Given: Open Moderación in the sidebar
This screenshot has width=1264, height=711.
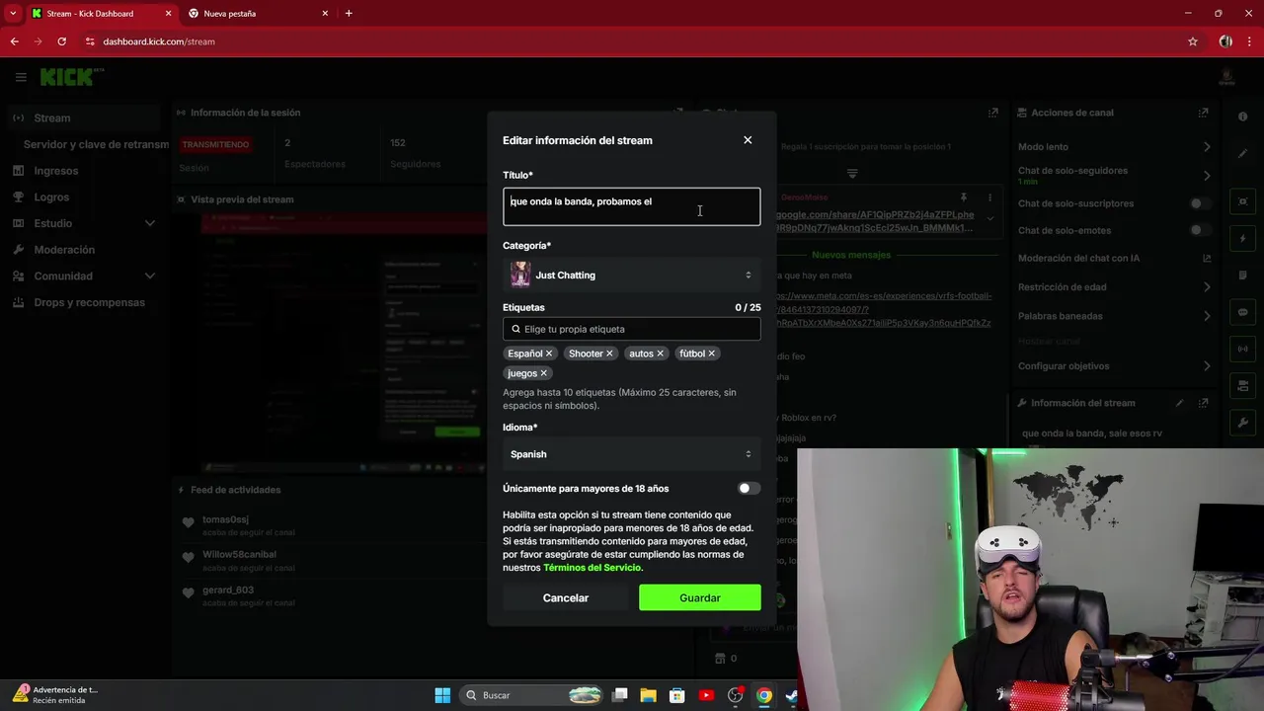Looking at the screenshot, I should tap(64, 250).
